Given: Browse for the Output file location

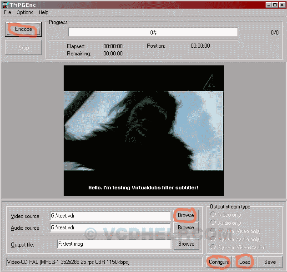Looking at the screenshot, I should tap(186, 244).
